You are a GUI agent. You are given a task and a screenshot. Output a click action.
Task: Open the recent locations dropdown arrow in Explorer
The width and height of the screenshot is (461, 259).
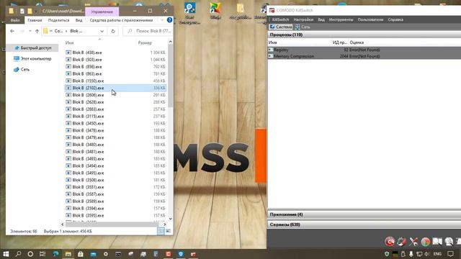pos(30,31)
